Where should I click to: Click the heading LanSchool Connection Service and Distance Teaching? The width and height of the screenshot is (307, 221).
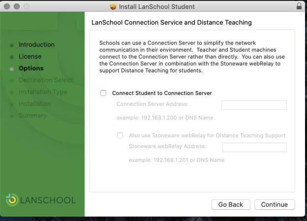[x=172, y=22]
